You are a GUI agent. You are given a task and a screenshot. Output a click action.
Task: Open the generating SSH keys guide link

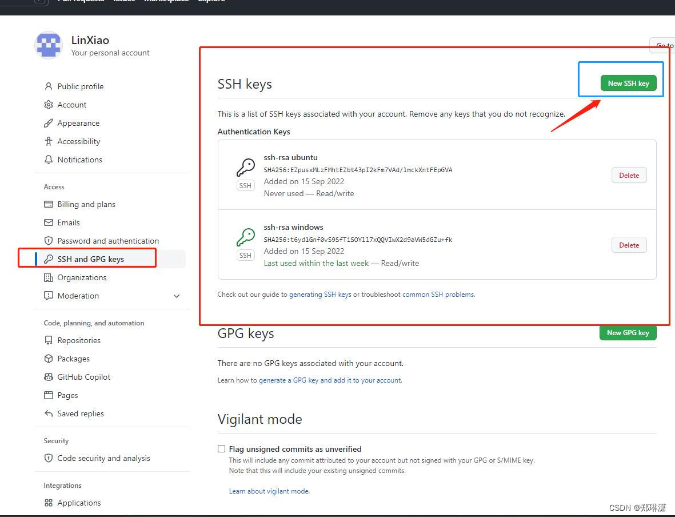point(320,295)
